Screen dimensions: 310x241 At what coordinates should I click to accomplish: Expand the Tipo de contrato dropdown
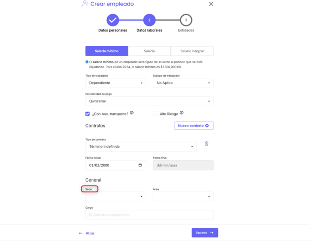pos(141,146)
